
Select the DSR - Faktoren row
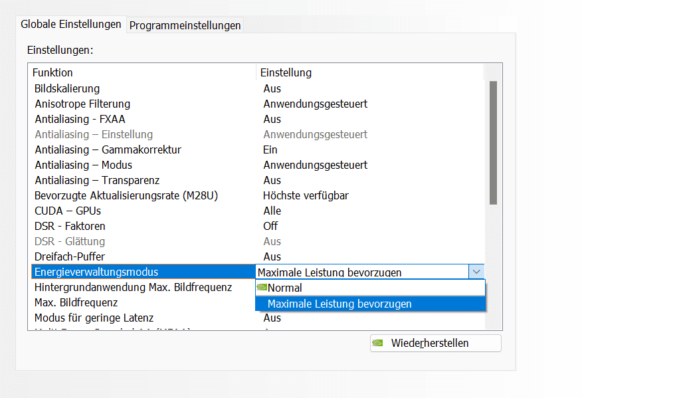point(257,226)
